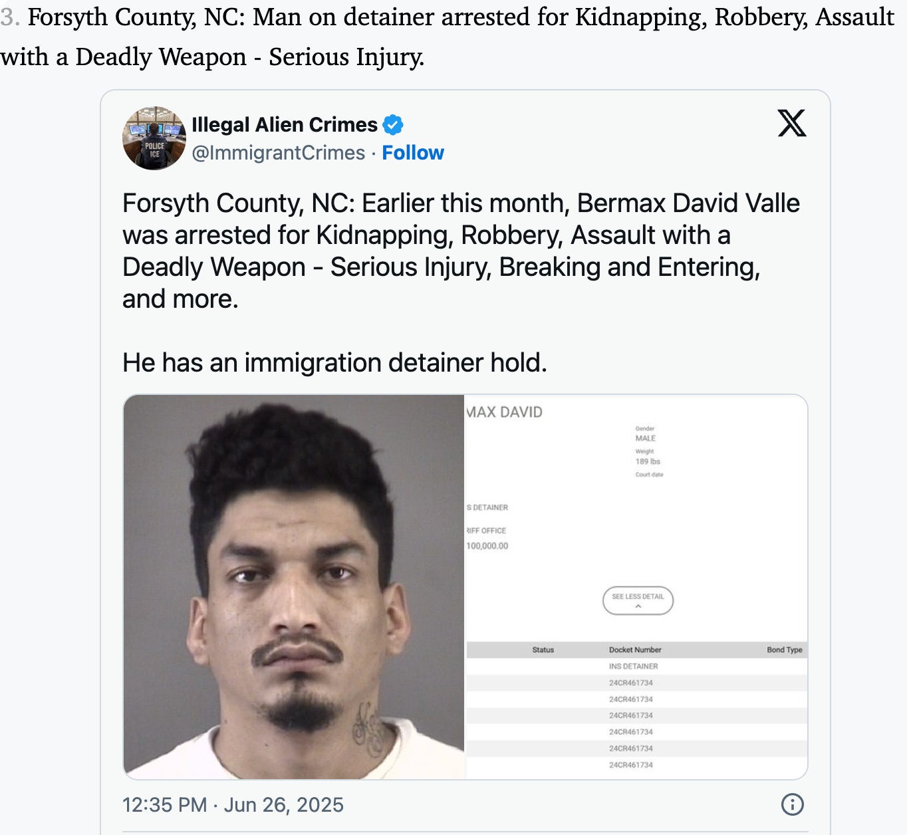Click the X logo icon

tap(791, 123)
